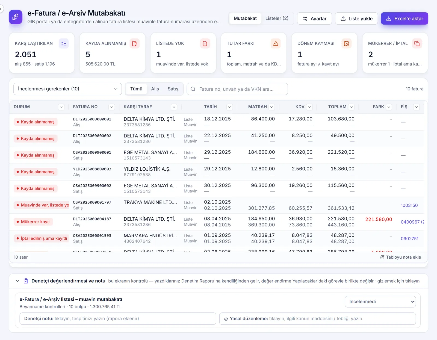Viewport: 437px width, 340px height.
Task: Open the İncelenmesi gerekenler dropdown
Action: pos(67,89)
